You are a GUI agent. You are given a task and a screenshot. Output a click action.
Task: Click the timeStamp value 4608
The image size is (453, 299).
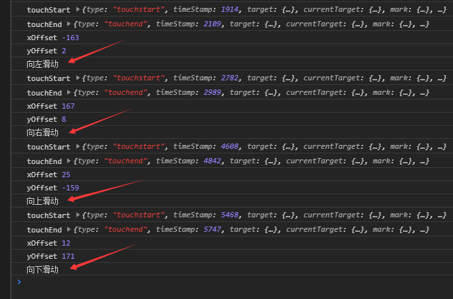tap(230, 146)
